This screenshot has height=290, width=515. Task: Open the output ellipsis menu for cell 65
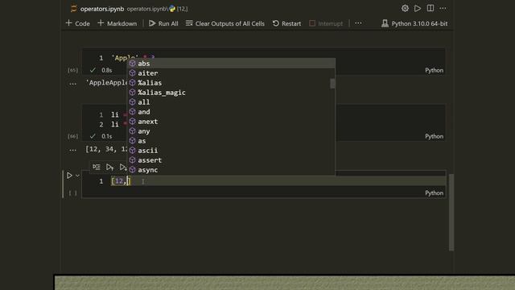(x=72, y=84)
